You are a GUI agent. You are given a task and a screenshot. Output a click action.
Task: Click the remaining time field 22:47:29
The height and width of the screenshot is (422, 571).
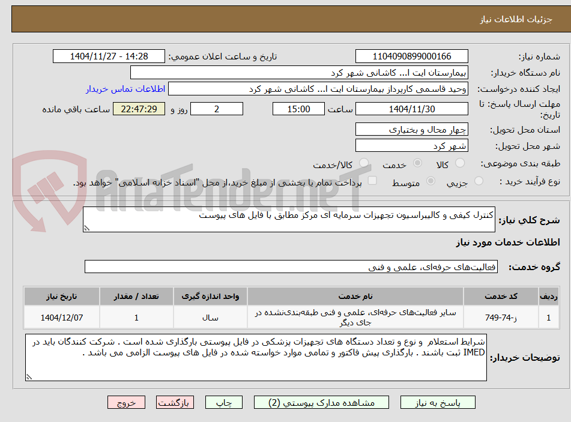[x=139, y=109]
